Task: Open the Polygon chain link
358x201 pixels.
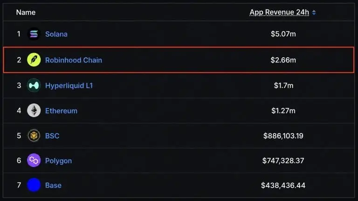Action: 58,161
